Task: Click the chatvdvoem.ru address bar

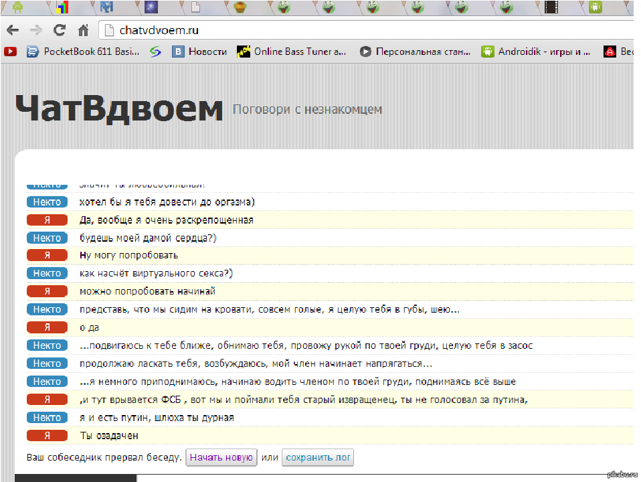Action: point(335,30)
